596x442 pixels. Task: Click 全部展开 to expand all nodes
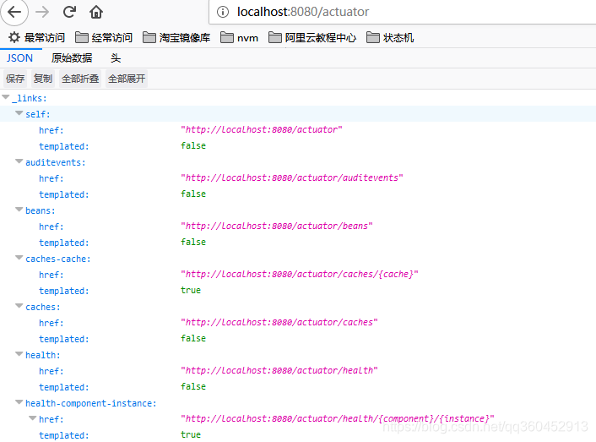pos(127,79)
